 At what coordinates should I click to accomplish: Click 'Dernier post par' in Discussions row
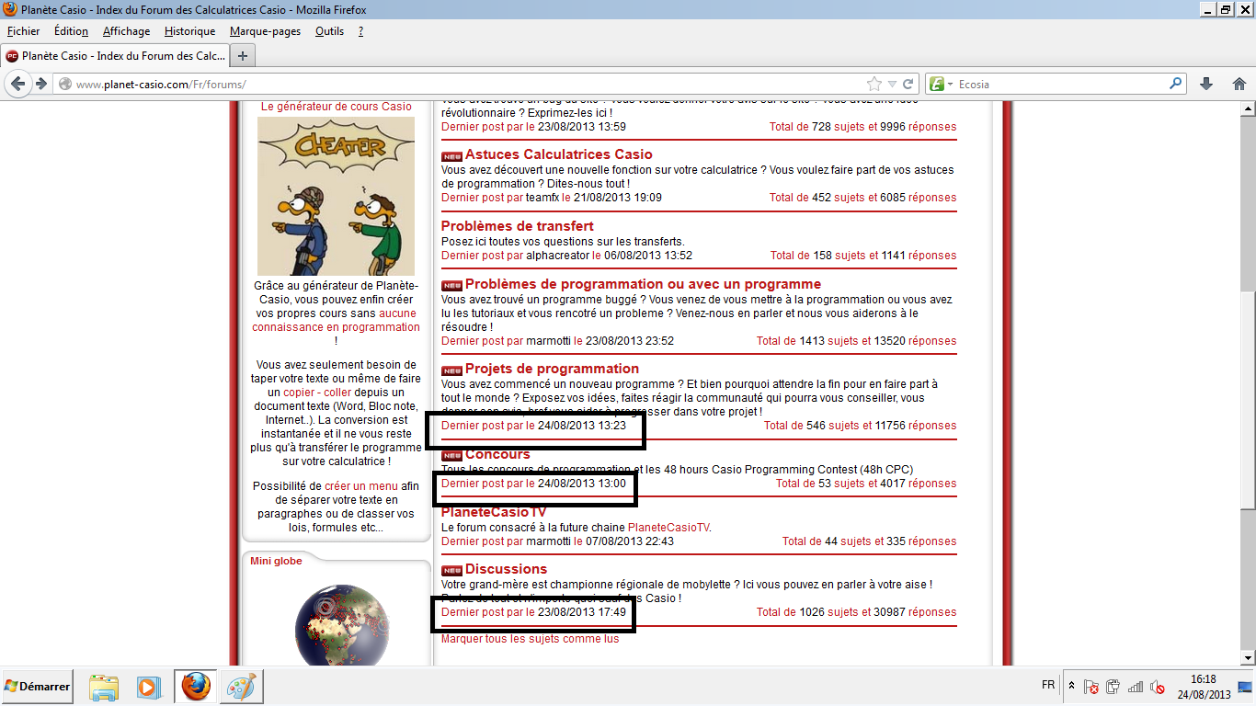tap(482, 612)
